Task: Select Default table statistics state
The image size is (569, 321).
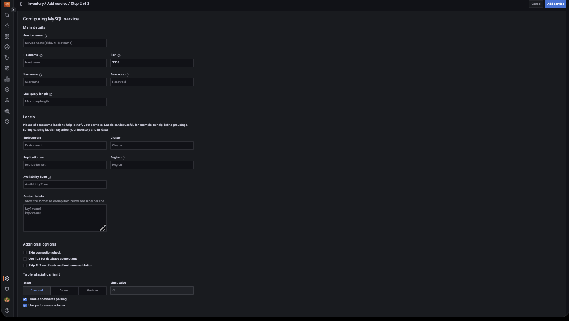Action: coord(64,290)
